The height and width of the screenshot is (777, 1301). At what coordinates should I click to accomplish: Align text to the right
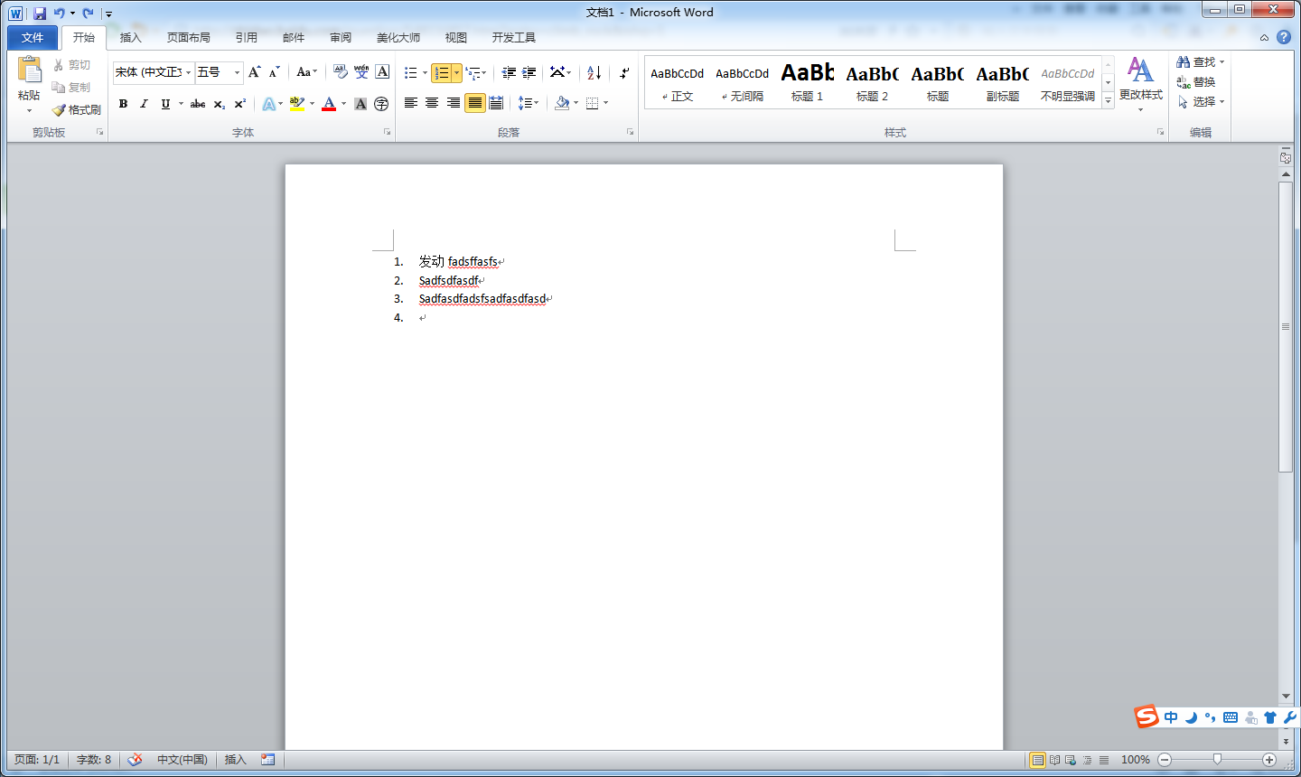click(454, 103)
